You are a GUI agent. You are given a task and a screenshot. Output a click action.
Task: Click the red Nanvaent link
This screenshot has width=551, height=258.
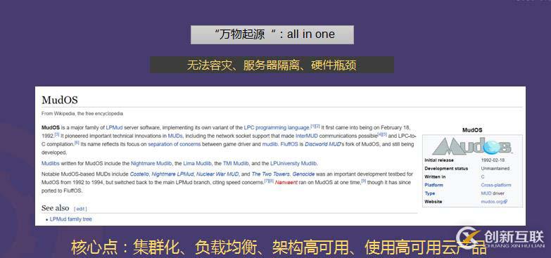point(286,183)
